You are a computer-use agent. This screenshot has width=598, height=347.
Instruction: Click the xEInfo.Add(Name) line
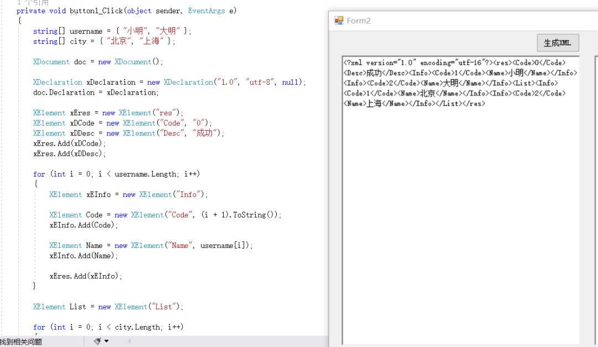(x=83, y=256)
